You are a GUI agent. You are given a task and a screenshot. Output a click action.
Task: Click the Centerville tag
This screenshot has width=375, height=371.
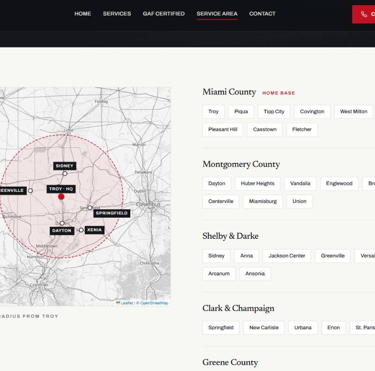(x=221, y=202)
